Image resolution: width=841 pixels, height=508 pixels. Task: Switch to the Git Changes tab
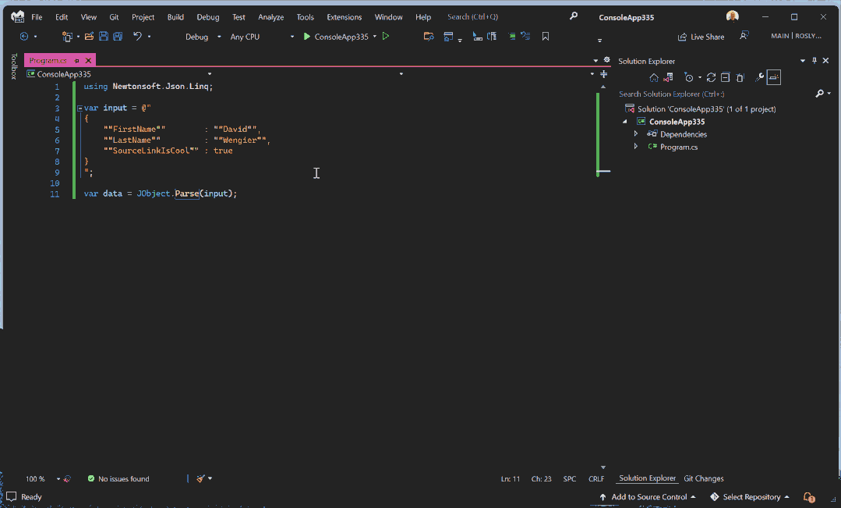click(x=704, y=478)
